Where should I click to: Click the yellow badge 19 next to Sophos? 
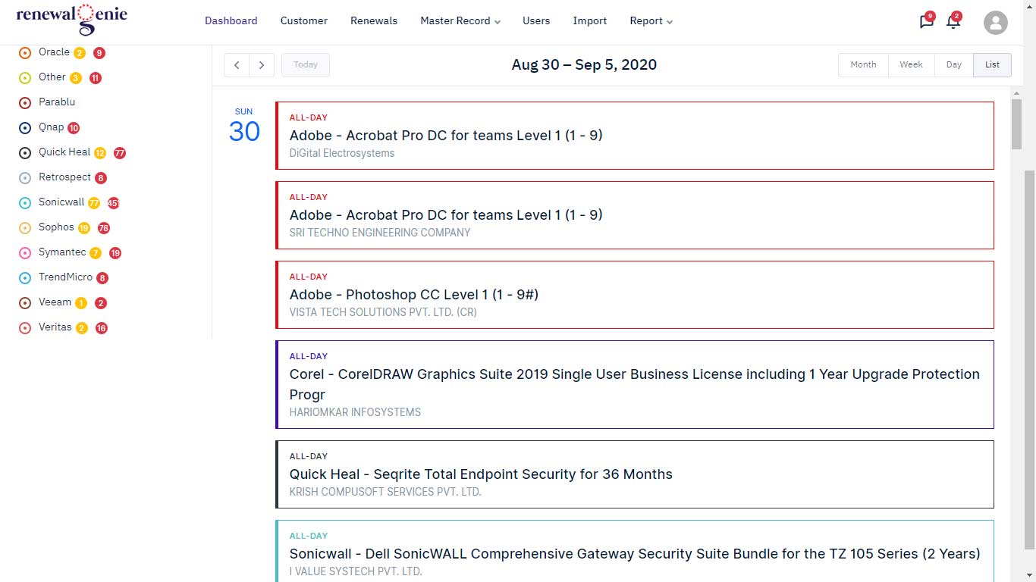[x=84, y=228]
